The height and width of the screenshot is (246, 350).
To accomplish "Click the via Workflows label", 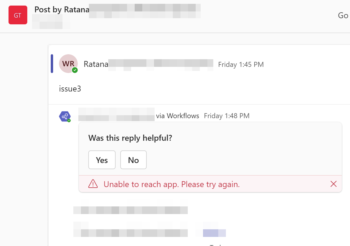I will click(x=178, y=116).
